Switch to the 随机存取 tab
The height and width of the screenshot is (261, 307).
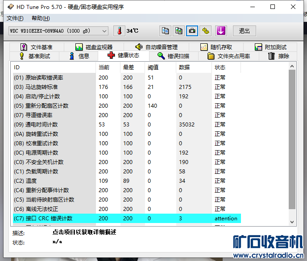pyautogui.click(x=216, y=47)
